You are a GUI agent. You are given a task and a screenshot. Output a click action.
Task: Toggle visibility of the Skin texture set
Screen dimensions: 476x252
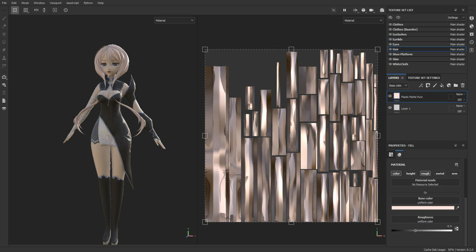[x=390, y=59]
